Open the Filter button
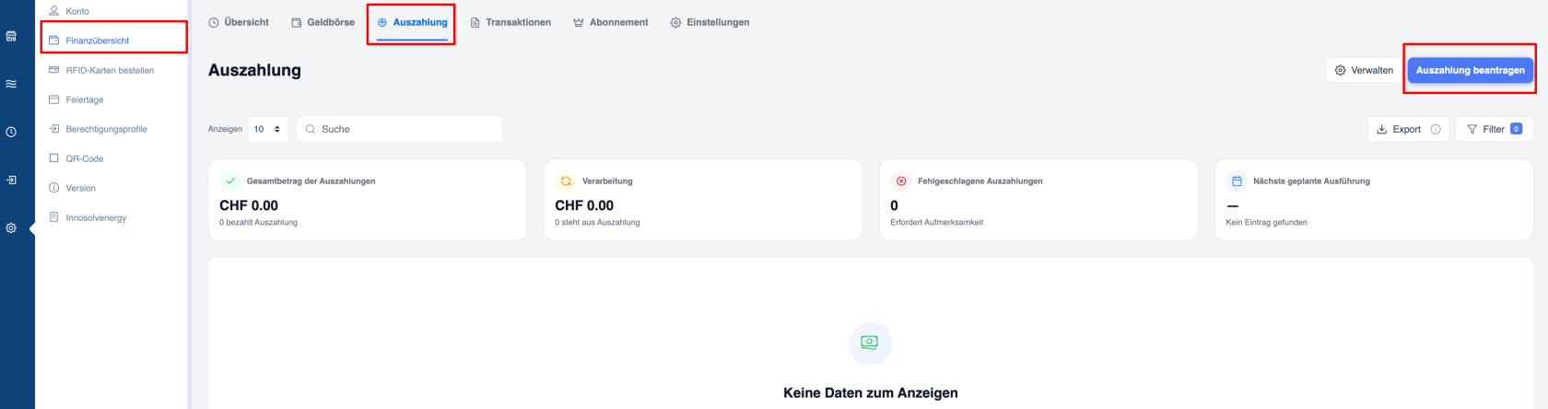Image resolution: width=1548 pixels, height=409 pixels. coord(1494,129)
